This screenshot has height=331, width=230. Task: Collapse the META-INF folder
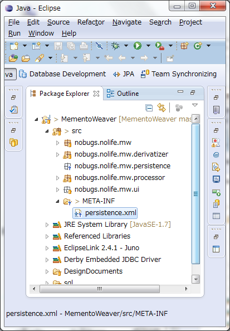(57, 201)
